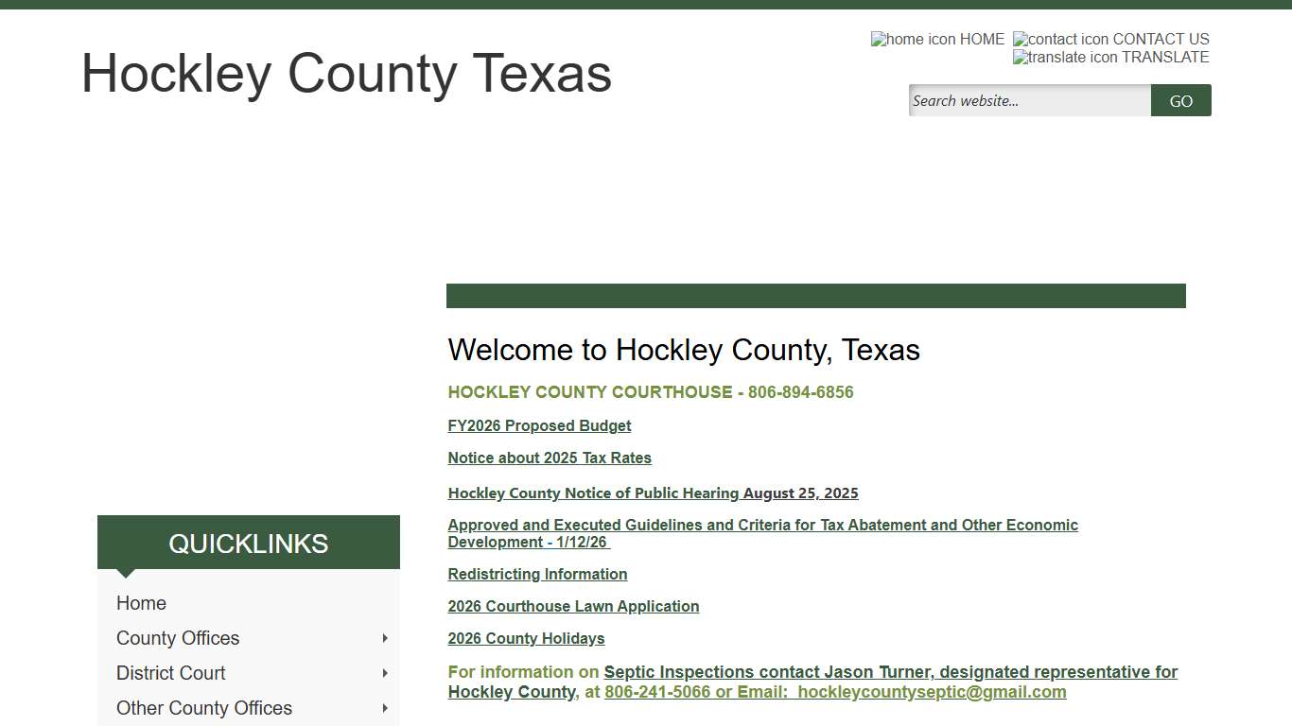This screenshot has width=1292, height=726.
Task: Click inside the search website field
Action: coord(1028,100)
